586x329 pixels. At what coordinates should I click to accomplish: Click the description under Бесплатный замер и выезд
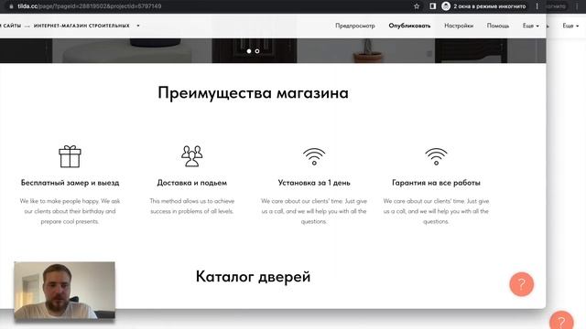point(70,211)
